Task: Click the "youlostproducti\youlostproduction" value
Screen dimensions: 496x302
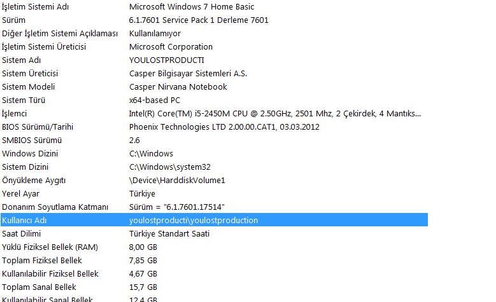Action: (x=194, y=221)
